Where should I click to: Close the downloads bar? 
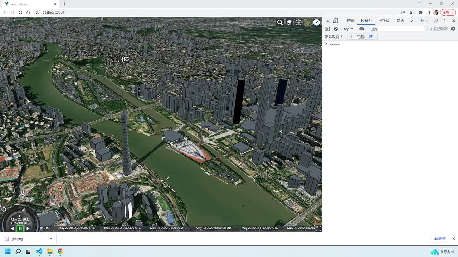click(x=454, y=239)
